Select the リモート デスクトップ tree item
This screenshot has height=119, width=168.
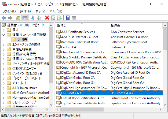tap(24, 102)
